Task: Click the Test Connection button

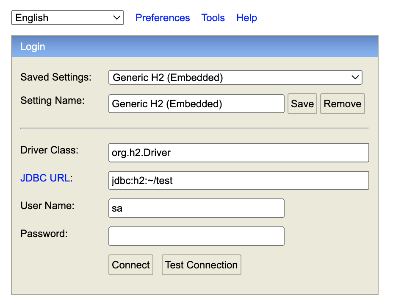Action: click(202, 265)
